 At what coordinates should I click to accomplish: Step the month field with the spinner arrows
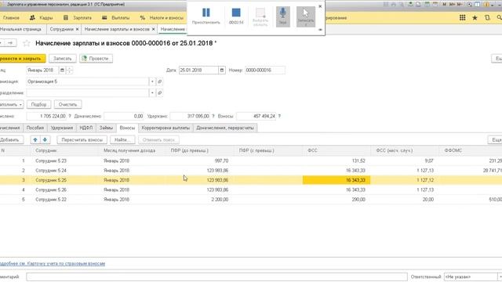(70, 70)
